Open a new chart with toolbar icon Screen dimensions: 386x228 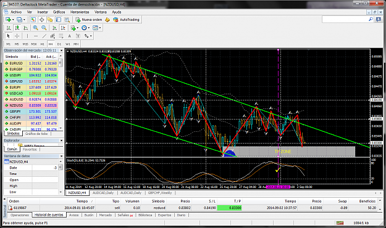(8, 19)
